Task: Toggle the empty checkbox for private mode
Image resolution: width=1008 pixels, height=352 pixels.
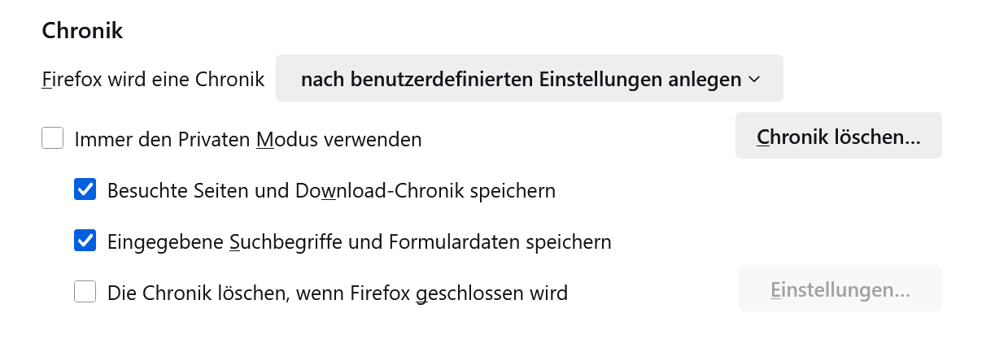Action: [53, 138]
